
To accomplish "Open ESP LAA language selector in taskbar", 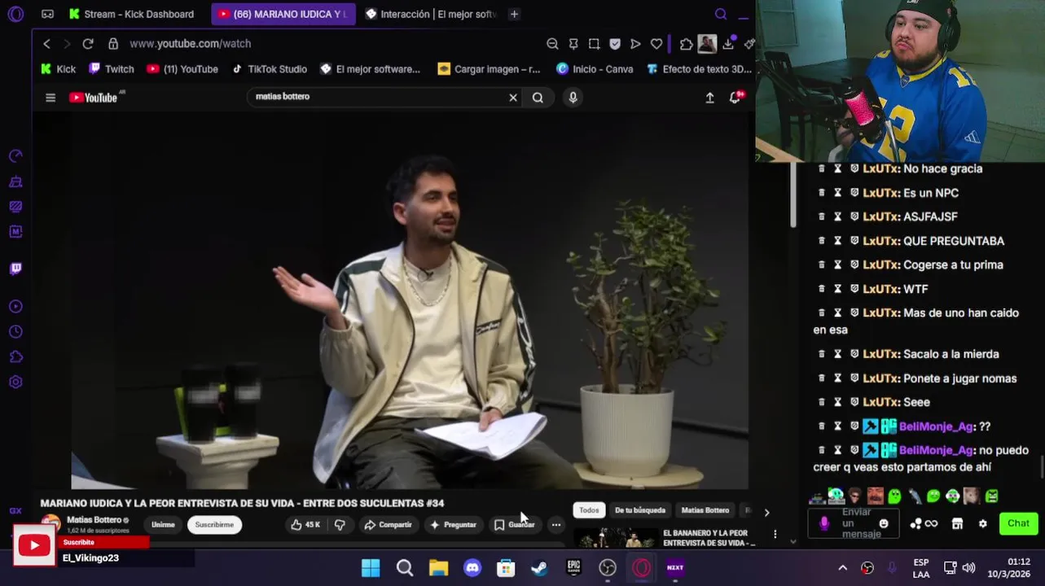I will click(920, 568).
